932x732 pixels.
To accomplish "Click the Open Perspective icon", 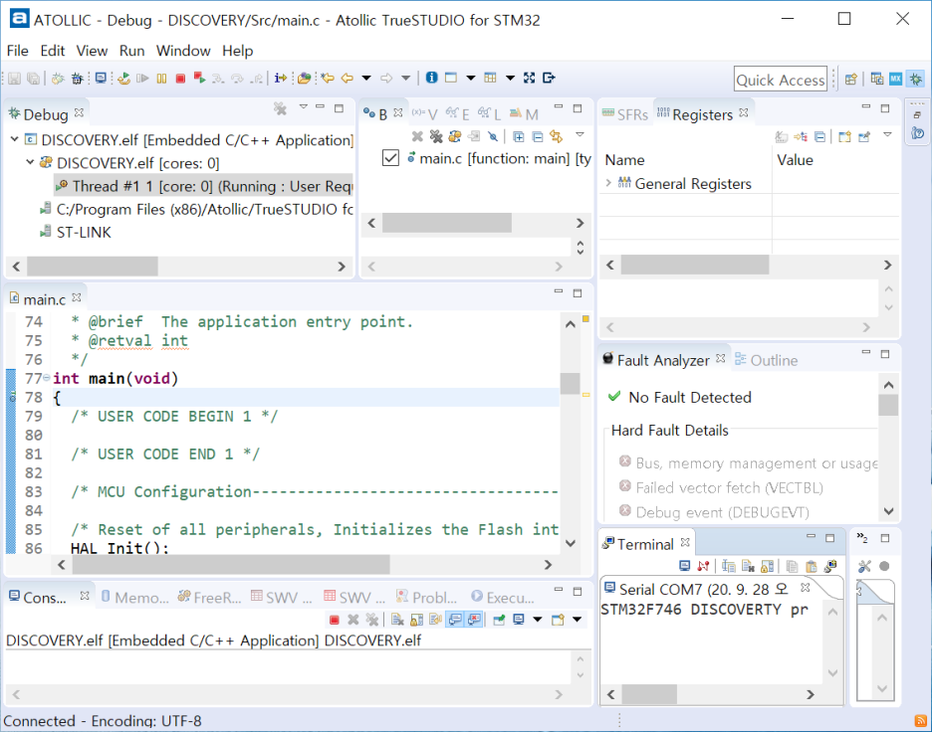I will [851, 79].
